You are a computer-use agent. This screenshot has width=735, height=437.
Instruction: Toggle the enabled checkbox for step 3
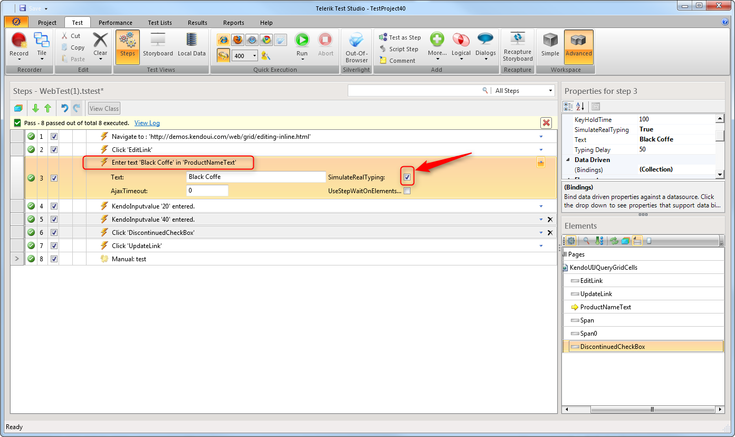tap(54, 178)
